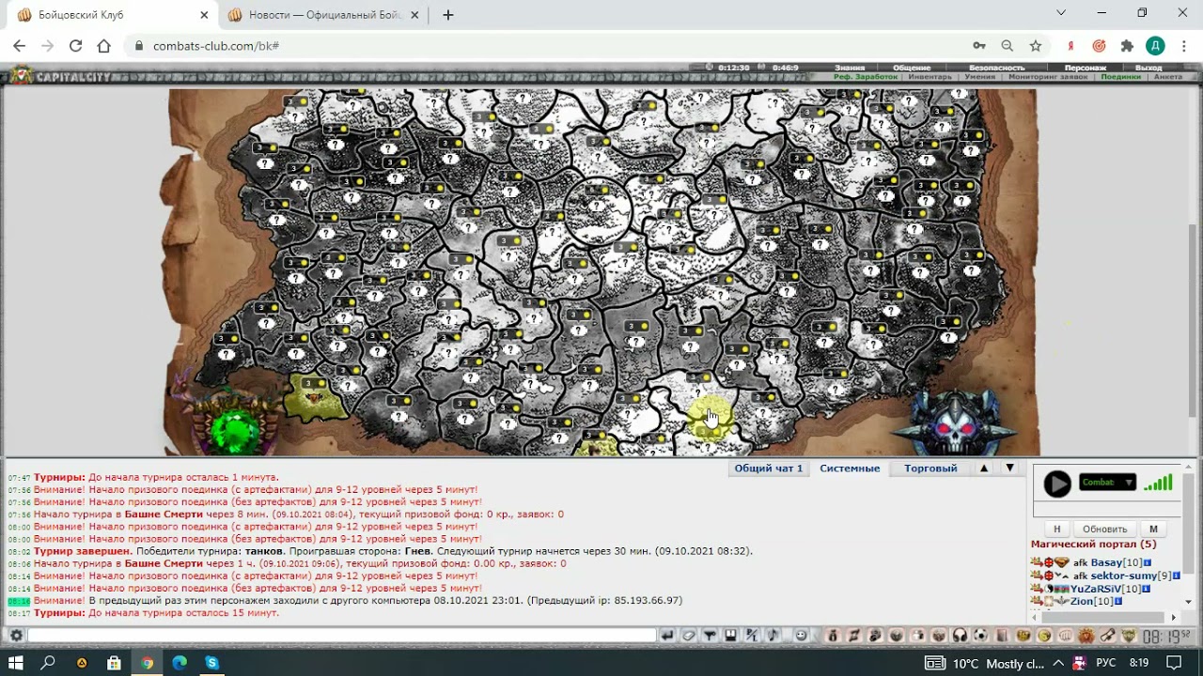
Task: Click the player list scroll down arrow
Action: (x=1188, y=602)
